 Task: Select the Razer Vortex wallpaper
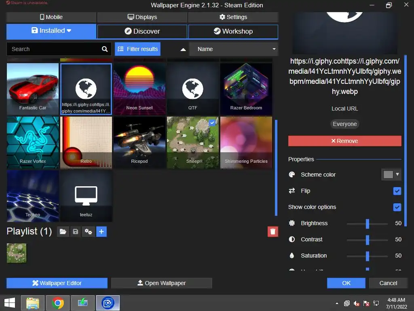33,142
